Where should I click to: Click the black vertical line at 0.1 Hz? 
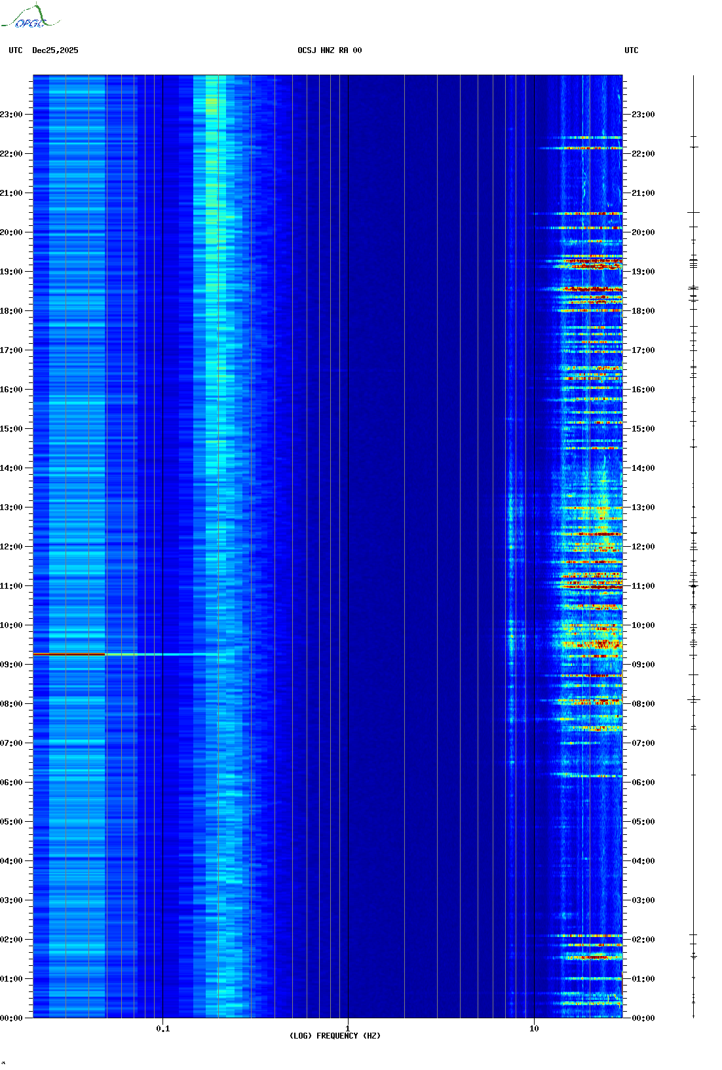tap(162, 546)
